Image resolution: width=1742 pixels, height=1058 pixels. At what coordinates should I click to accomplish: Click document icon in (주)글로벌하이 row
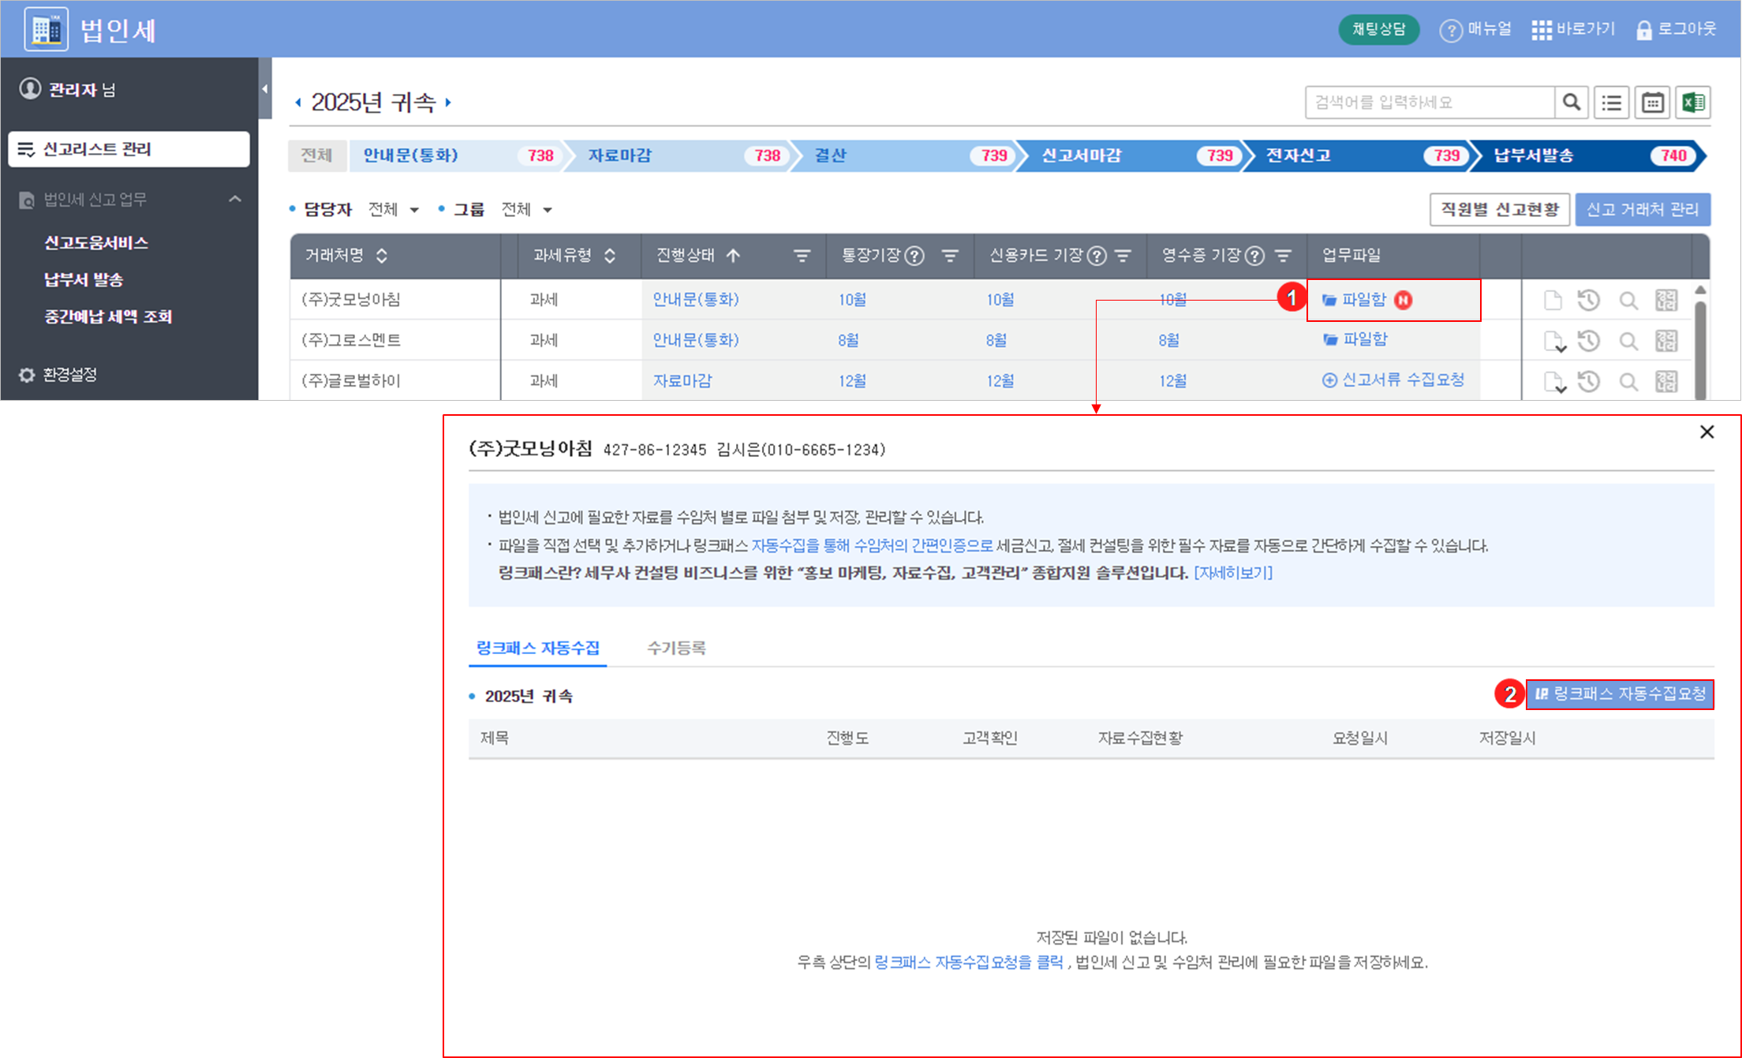coord(1553,382)
